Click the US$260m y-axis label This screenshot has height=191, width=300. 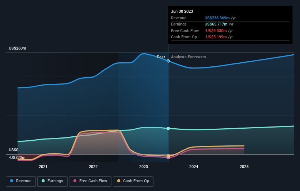pyautogui.click(x=18, y=48)
